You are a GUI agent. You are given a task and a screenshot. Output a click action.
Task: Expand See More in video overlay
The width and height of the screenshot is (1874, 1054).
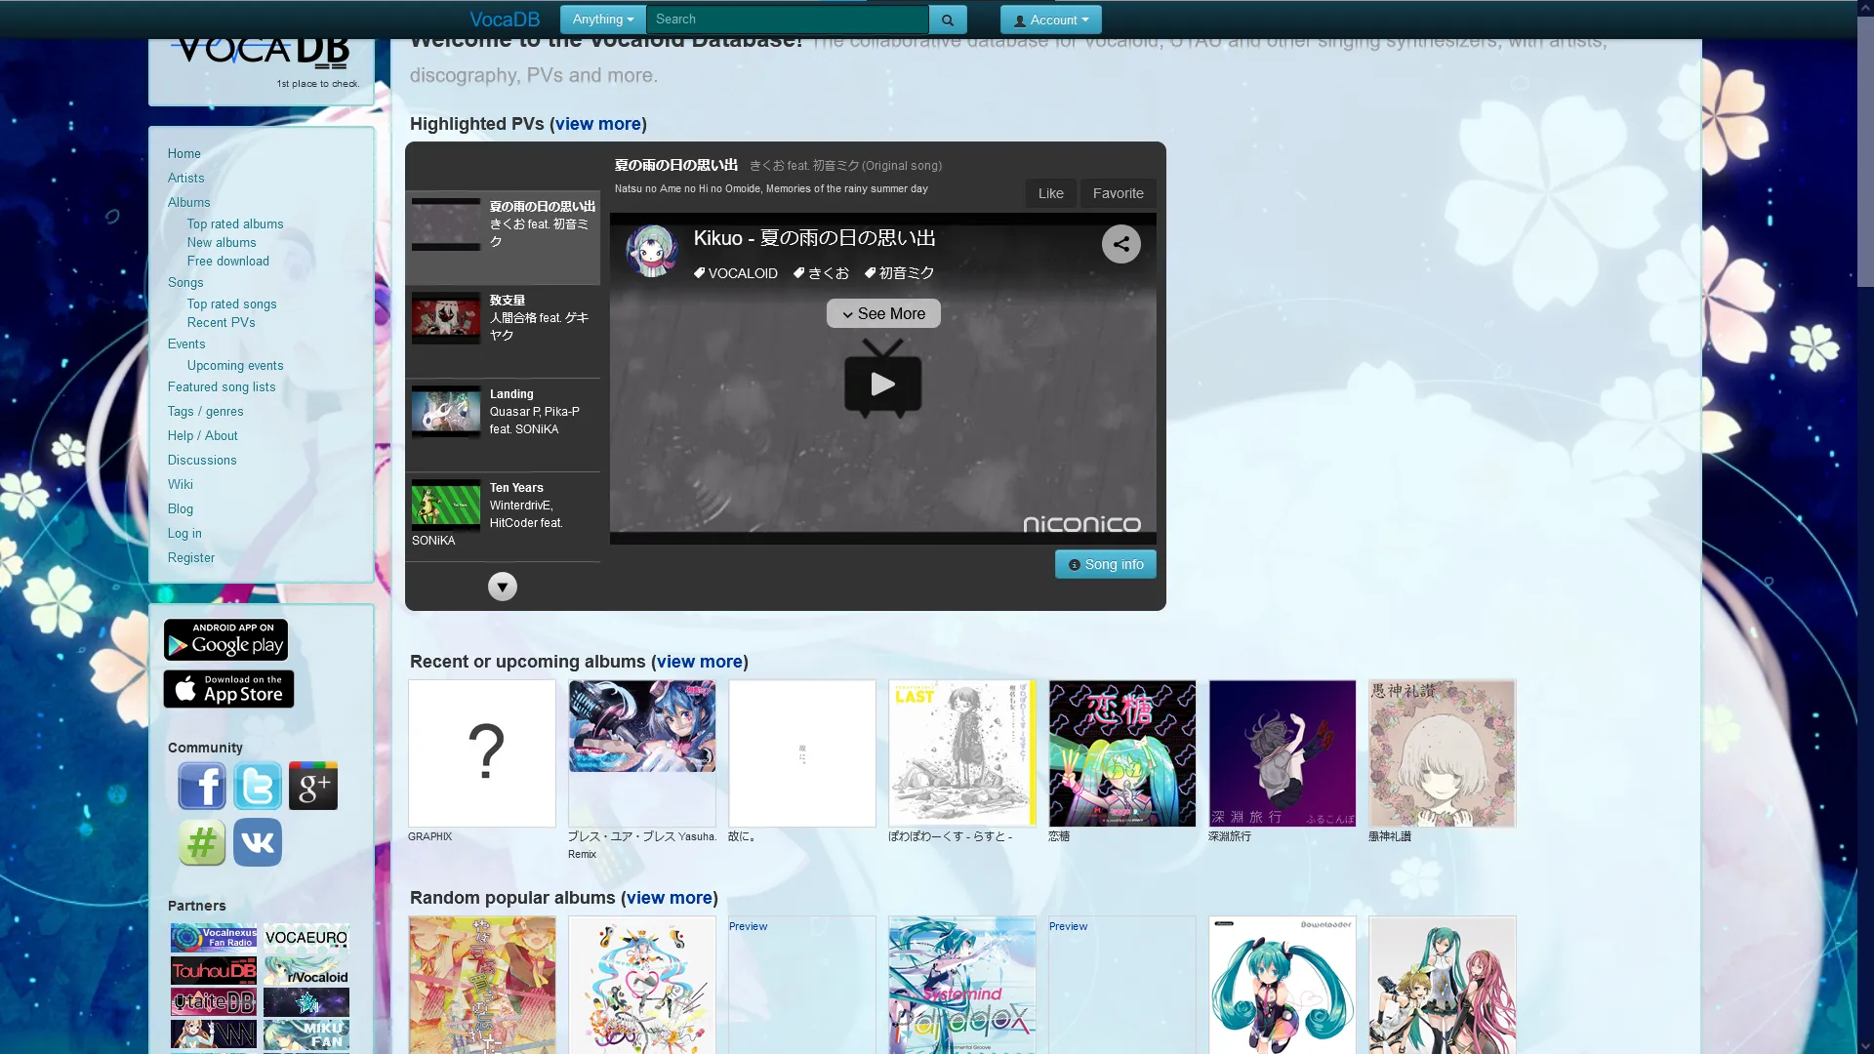[x=883, y=313]
